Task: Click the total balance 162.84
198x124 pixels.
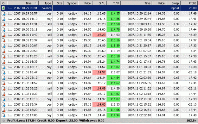Action: pyautogui.click(x=191, y=121)
